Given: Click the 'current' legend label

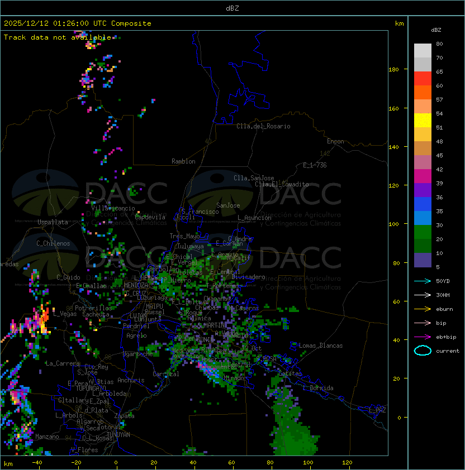Looking at the screenshot, I should 448,351.
